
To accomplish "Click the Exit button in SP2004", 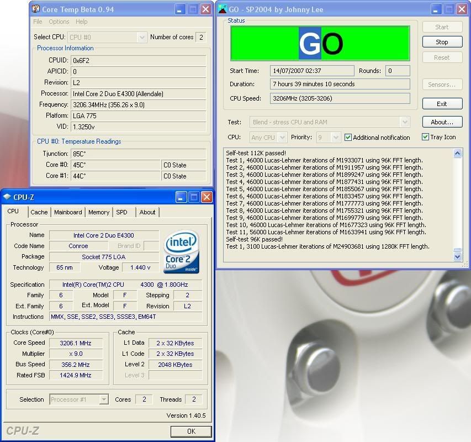I will 442,104.
